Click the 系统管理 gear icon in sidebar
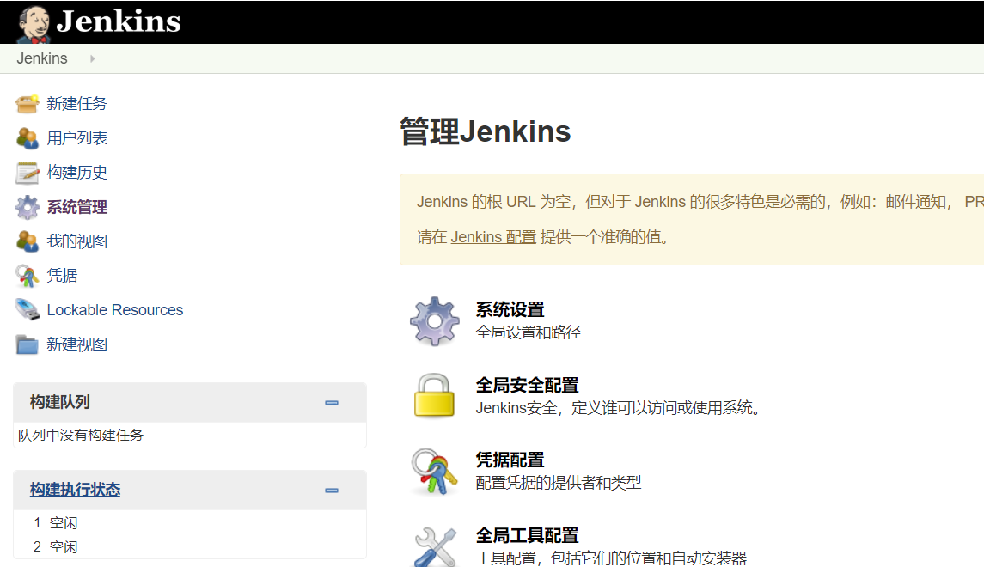This screenshot has width=984, height=567. click(x=27, y=207)
